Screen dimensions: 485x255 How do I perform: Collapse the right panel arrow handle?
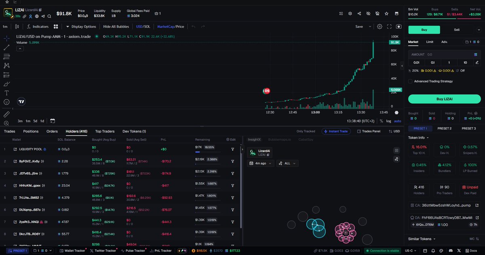pos(402,65)
